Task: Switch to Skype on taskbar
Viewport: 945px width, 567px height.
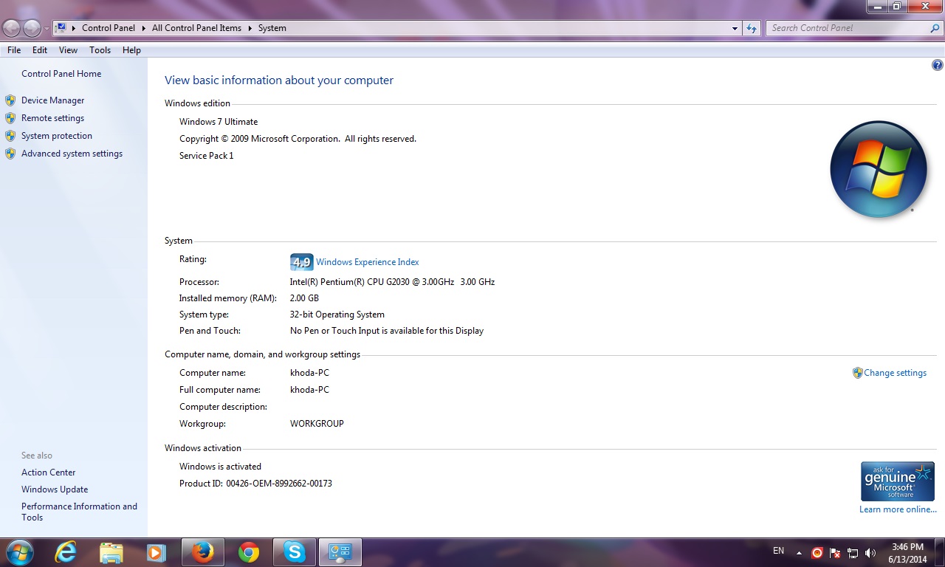Action: pos(294,552)
